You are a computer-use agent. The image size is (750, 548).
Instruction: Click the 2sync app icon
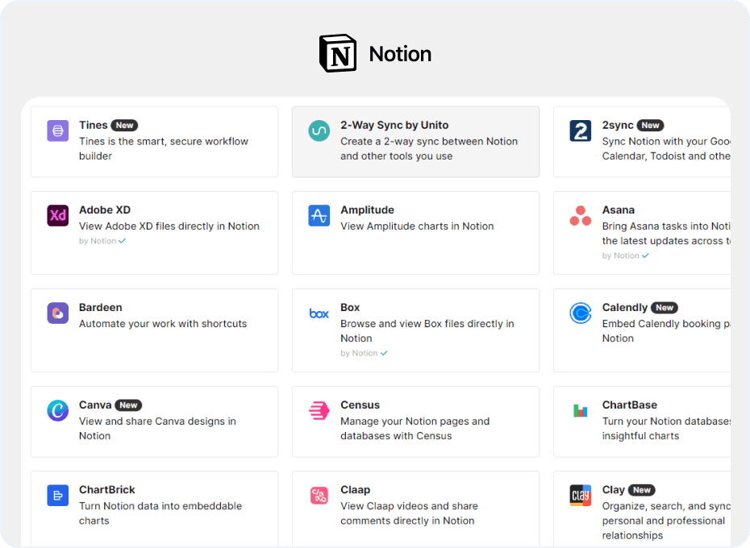coord(580,131)
